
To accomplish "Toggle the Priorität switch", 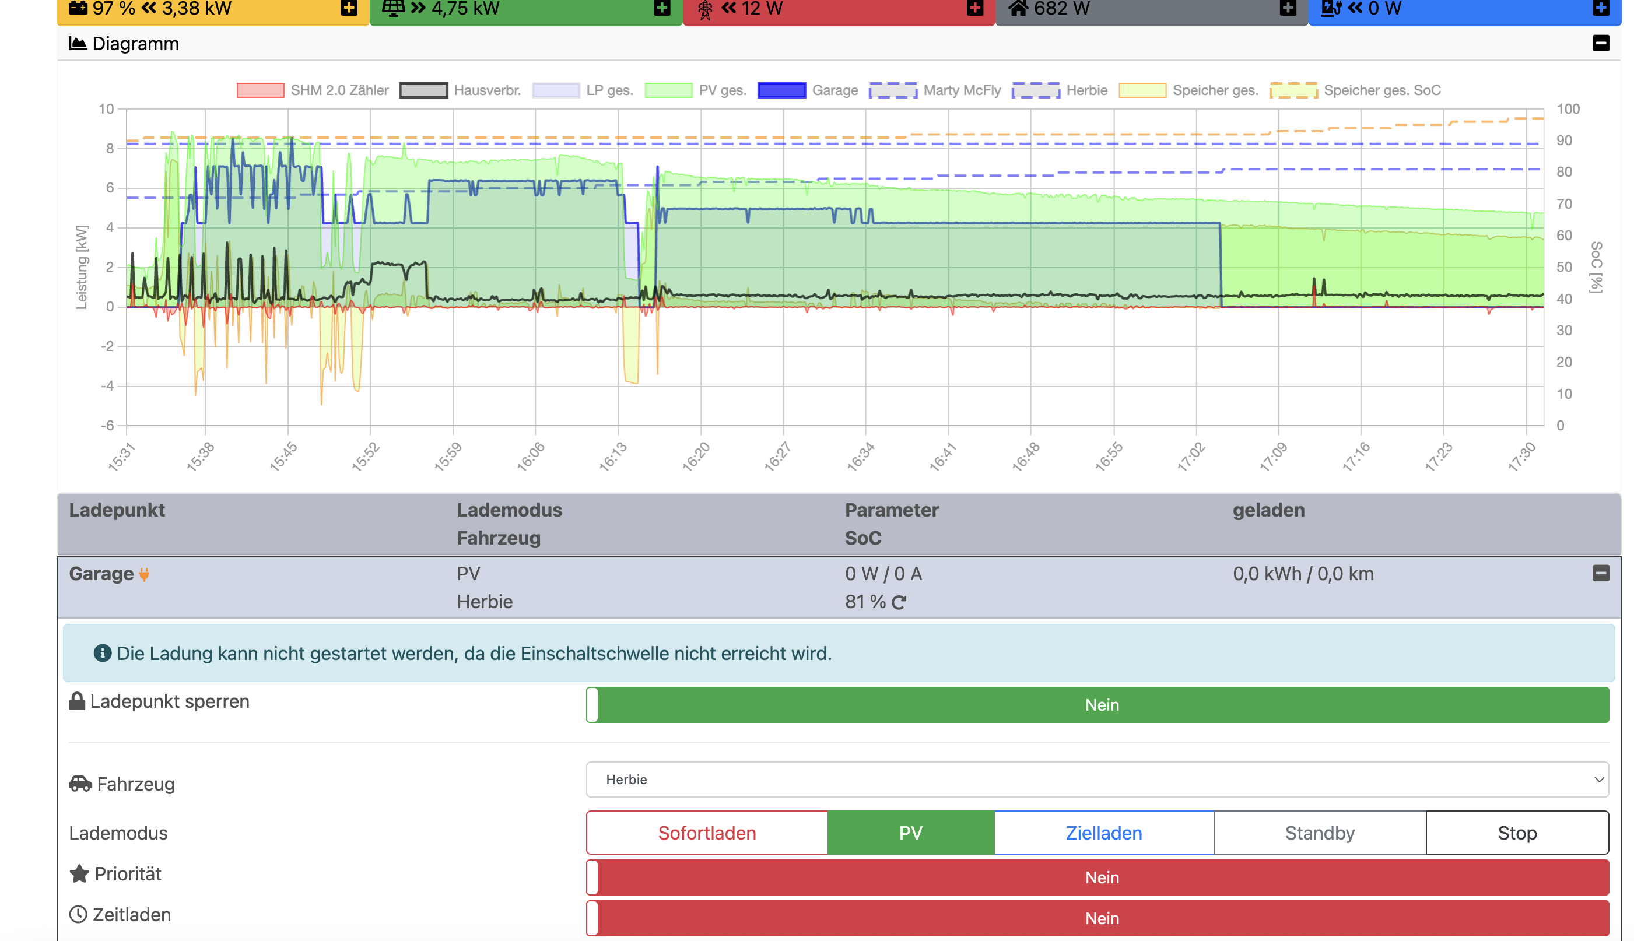I will pyautogui.click(x=1097, y=877).
